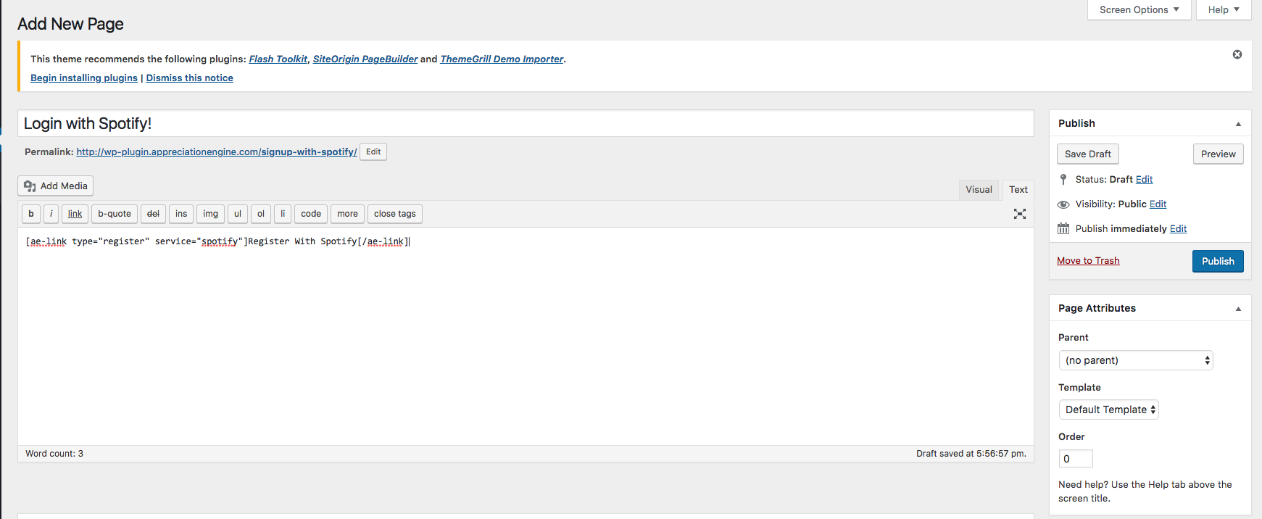The image size is (1262, 519).
Task: Click the Word count: 3 status text
Action: (x=54, y=454)
